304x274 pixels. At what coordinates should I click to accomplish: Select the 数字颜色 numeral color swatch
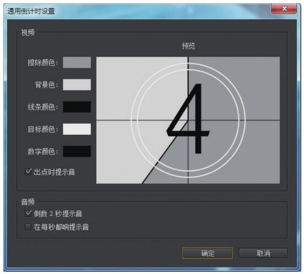coord(77,151)
